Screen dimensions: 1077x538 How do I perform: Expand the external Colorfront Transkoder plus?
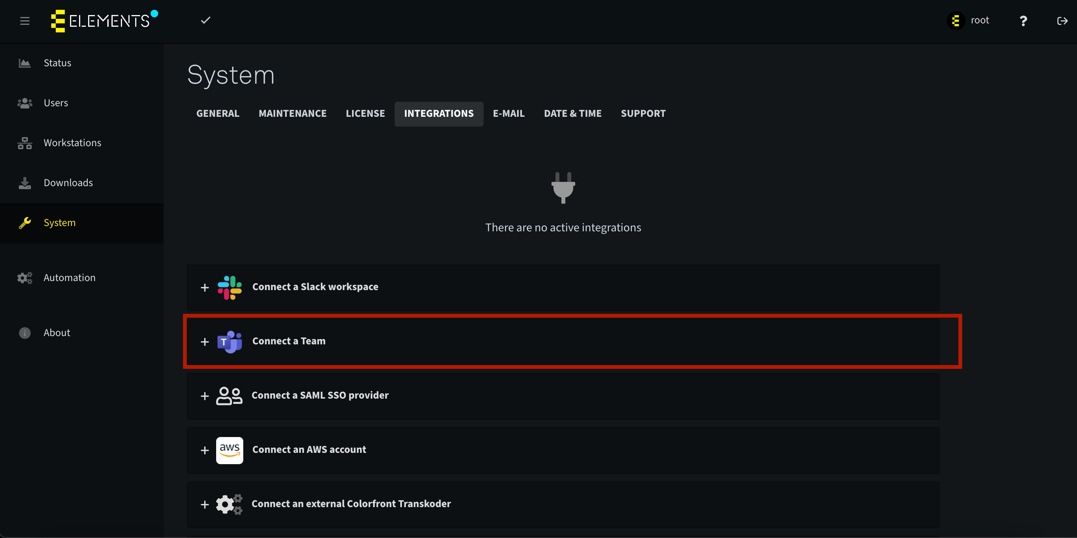click(x=205, y=504)
